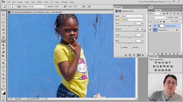The height and width of the screenshot is (102, 183).
Task: Switch to the Info tab
Action: pyautogui.click(x=150, y=7)
